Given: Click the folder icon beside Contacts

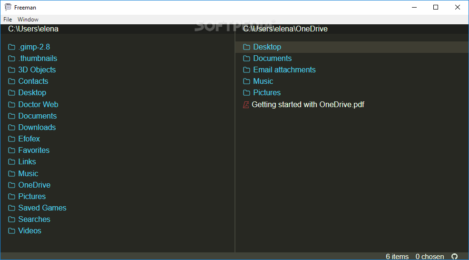Looking at the screenshot, I should coord(12,81).
